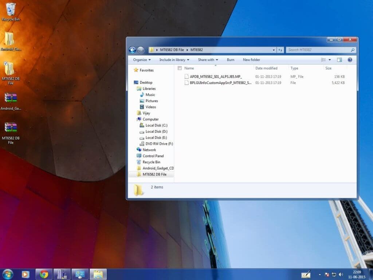Select file BPLGUInfoCustomAppSrcP_MT6582_S...

[220, 83]
